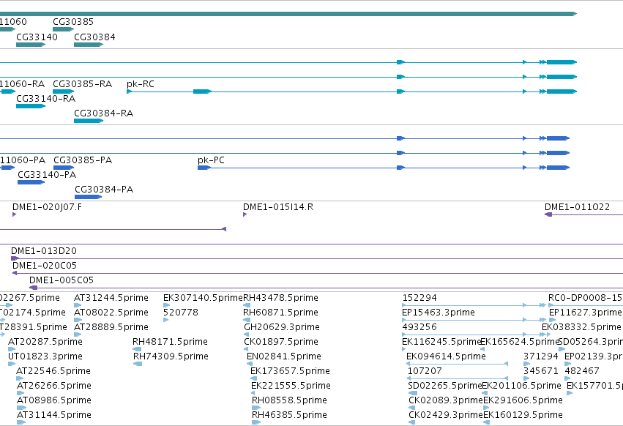Select the EK291606.5prime EST
623x426 pixels.
486,408
